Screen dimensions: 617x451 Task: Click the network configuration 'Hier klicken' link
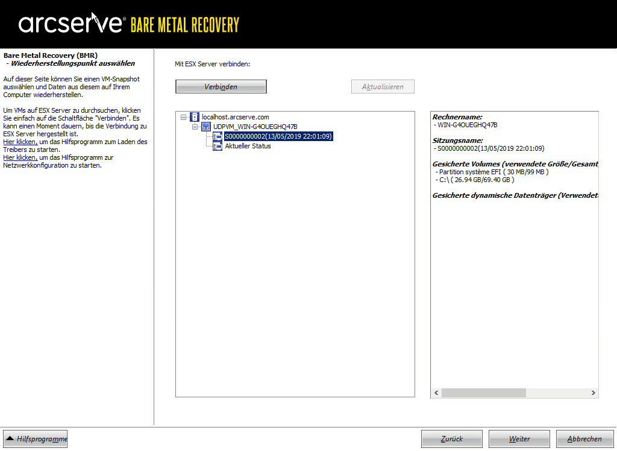[20, 157]
